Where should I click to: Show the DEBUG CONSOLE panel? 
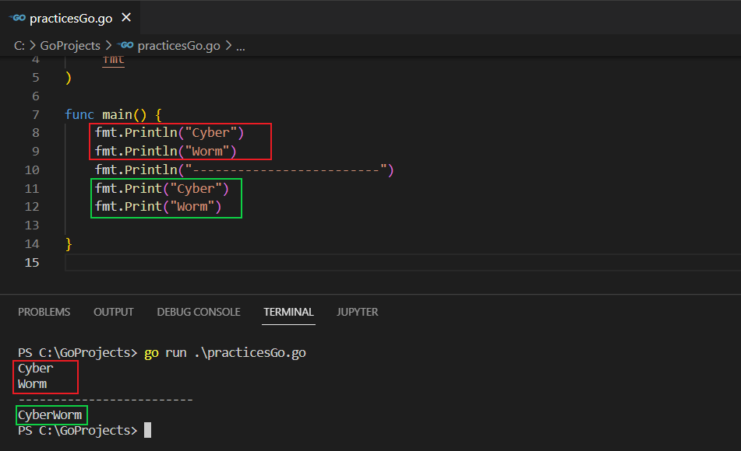pyautogui.click(x=198, y=312)
